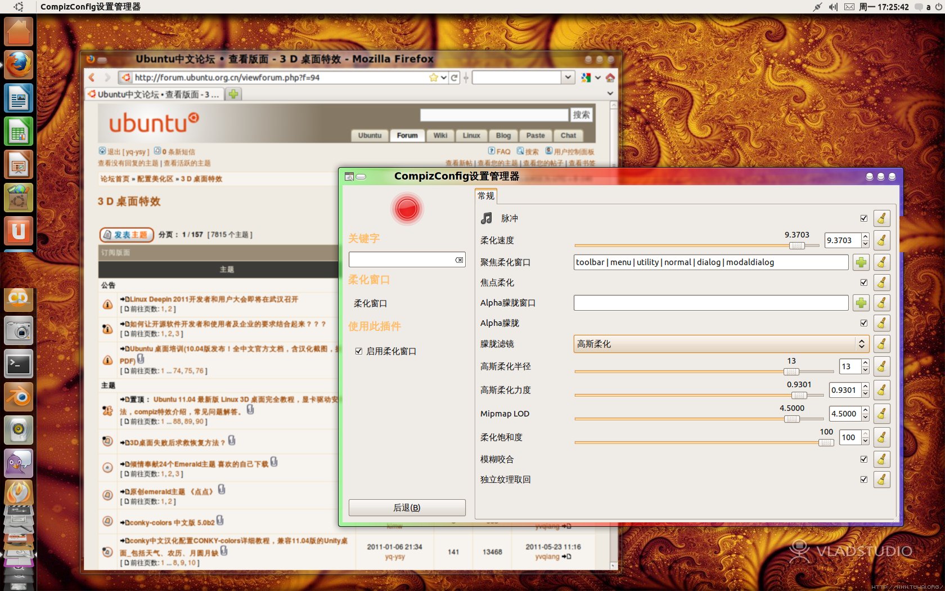Click the red blur plugin icon

point(407,209)
